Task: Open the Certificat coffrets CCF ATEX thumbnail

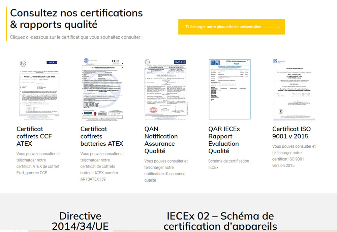Action: tap(39, 89)
